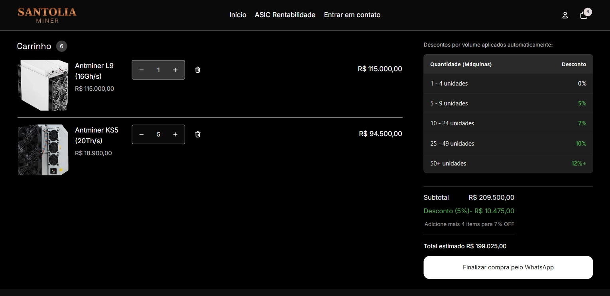The image size is (610, 296).
Task: Click Adicione mais 4 items hint text
Action: (469, 224)
